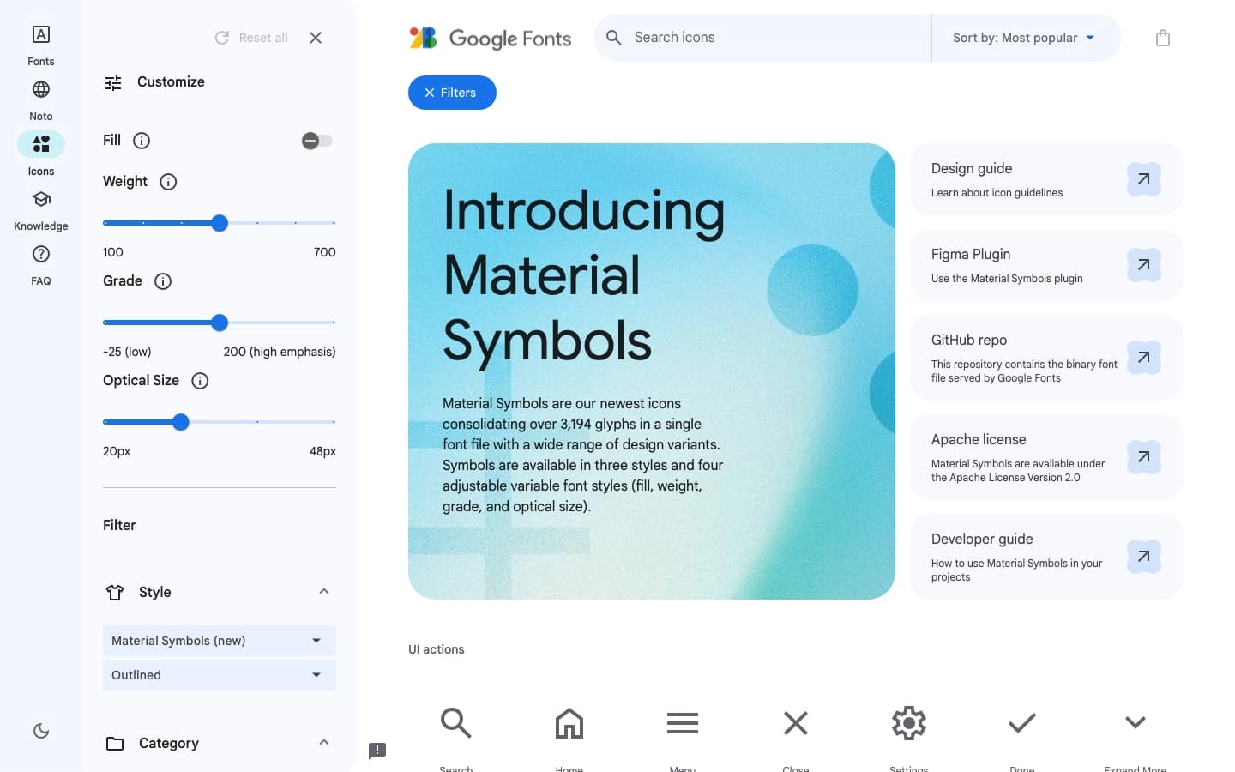Click the Grade slider handle

pyautogui.click(x=220, y=323)
